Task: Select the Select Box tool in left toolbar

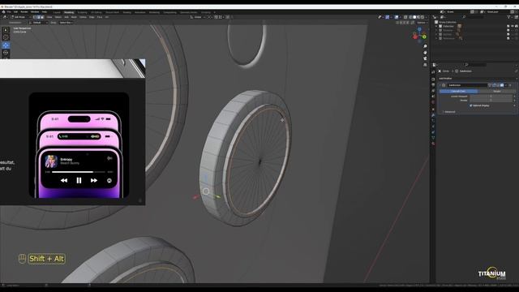Action: point(6,30)
